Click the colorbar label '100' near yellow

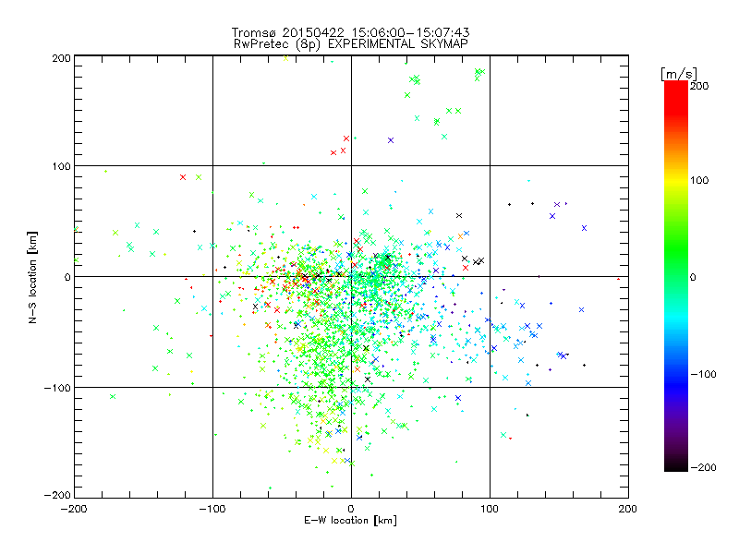pos(699,180)
